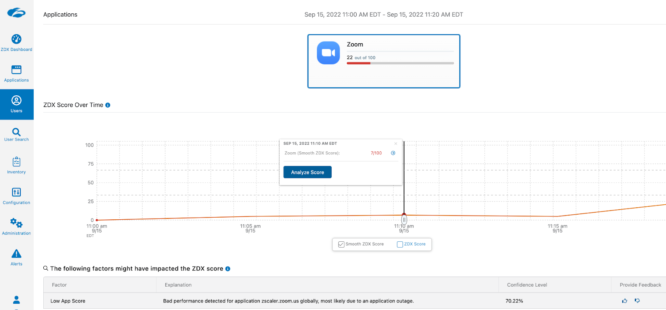Click the bad performance explanation text
The image size is (666, 310).
coord(288,301)
